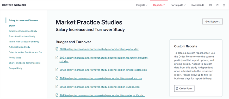The height and width of the screenshot is (99, 229).
Task: Select Intern, New Graduate and Pay Administration Study
Action: tap(24, 44)
